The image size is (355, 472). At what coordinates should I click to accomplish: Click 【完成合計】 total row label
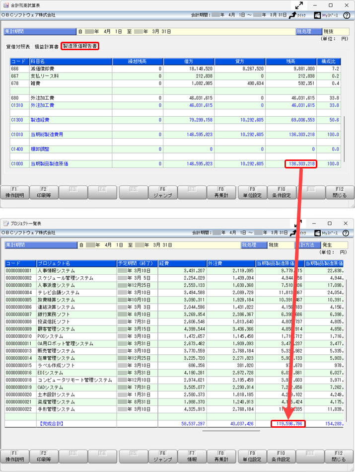[51, 423]
